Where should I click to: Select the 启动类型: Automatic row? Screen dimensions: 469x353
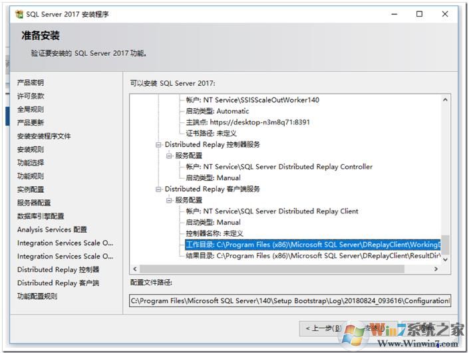point(217,111)
